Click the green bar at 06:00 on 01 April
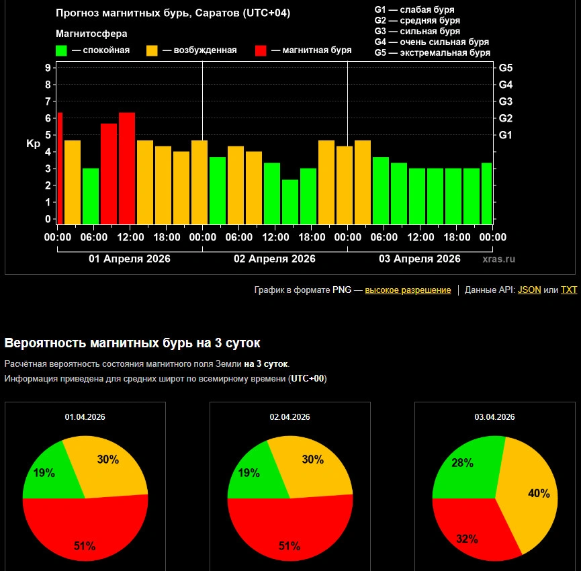This screenshot has height=571, width=581. coord(91,195)
